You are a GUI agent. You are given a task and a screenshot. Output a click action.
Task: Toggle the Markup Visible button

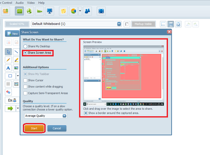click(143, 24)
